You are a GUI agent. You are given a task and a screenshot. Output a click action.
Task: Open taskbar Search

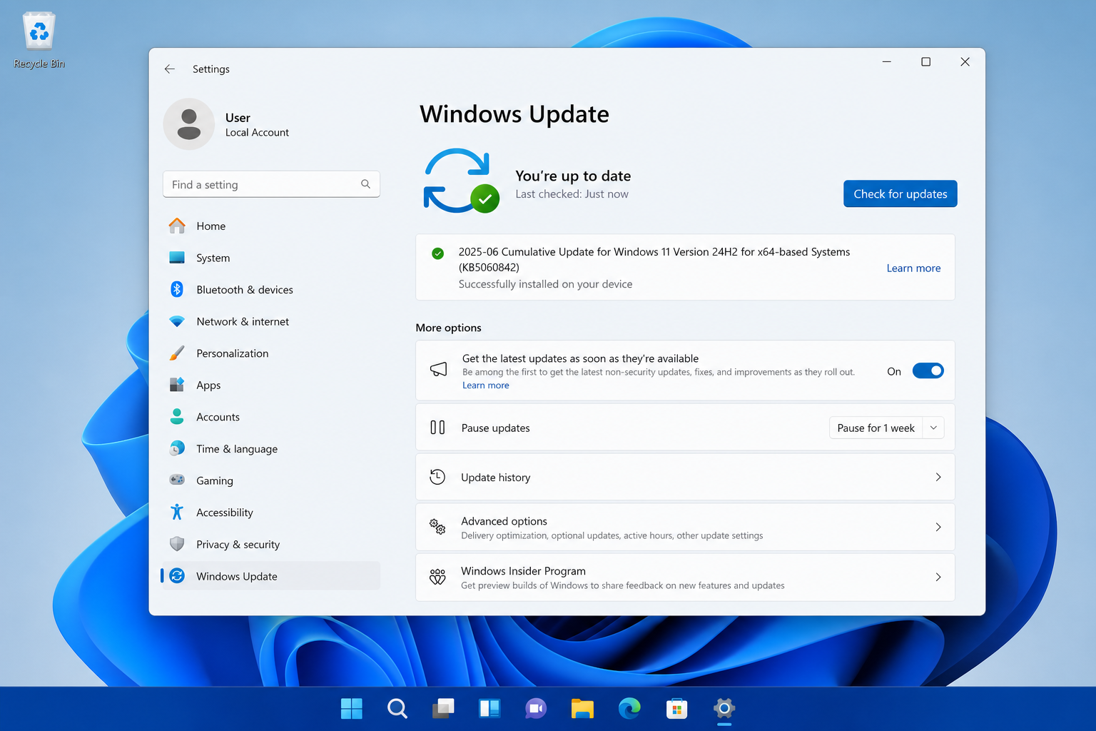pos(397,708)
